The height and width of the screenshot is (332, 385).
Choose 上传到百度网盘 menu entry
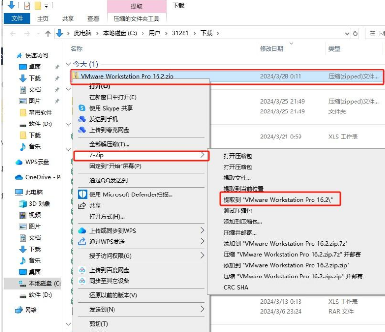pos(142,270)
